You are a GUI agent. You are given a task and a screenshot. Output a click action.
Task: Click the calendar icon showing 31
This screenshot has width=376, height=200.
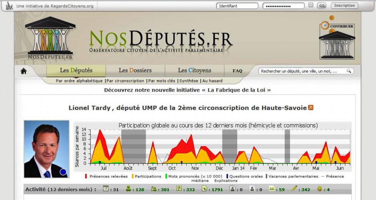(106, 189)
